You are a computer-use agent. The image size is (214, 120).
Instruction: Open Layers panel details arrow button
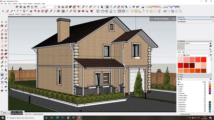[211, 79]
